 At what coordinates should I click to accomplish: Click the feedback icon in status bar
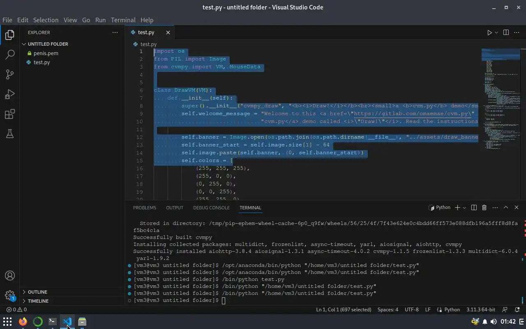505,310
